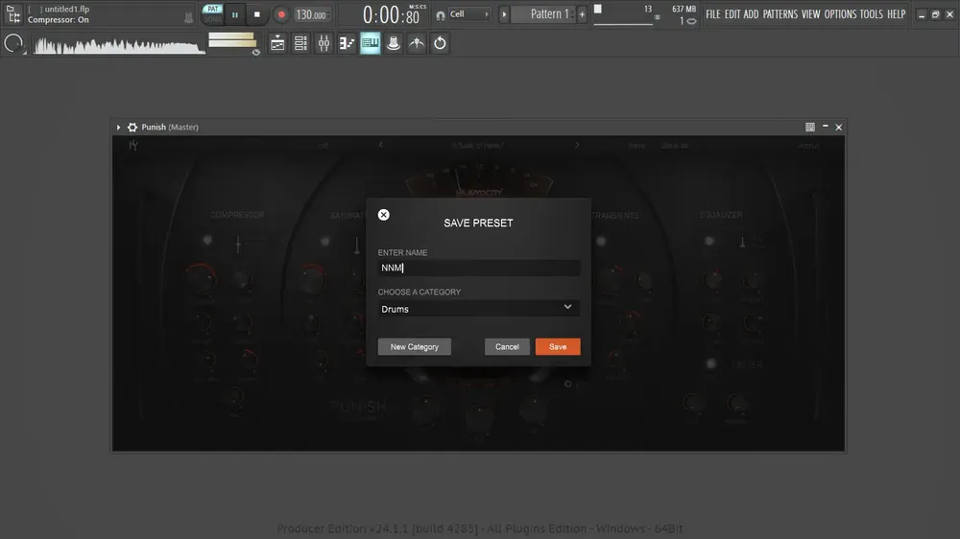This screenshot has height=539, width=960.
Task: Open the PATTERNS menu
Action: [x=780, y=14]
